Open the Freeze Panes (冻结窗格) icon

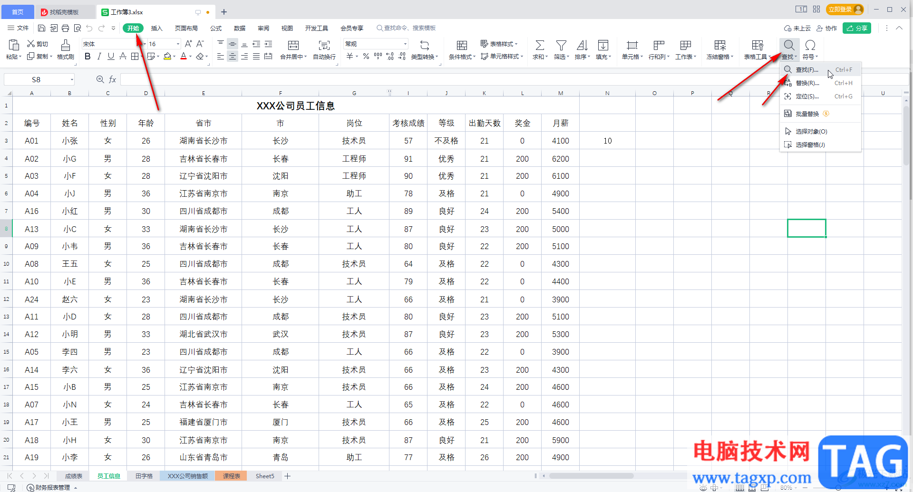pyautogui.click(x=719, y=46)
